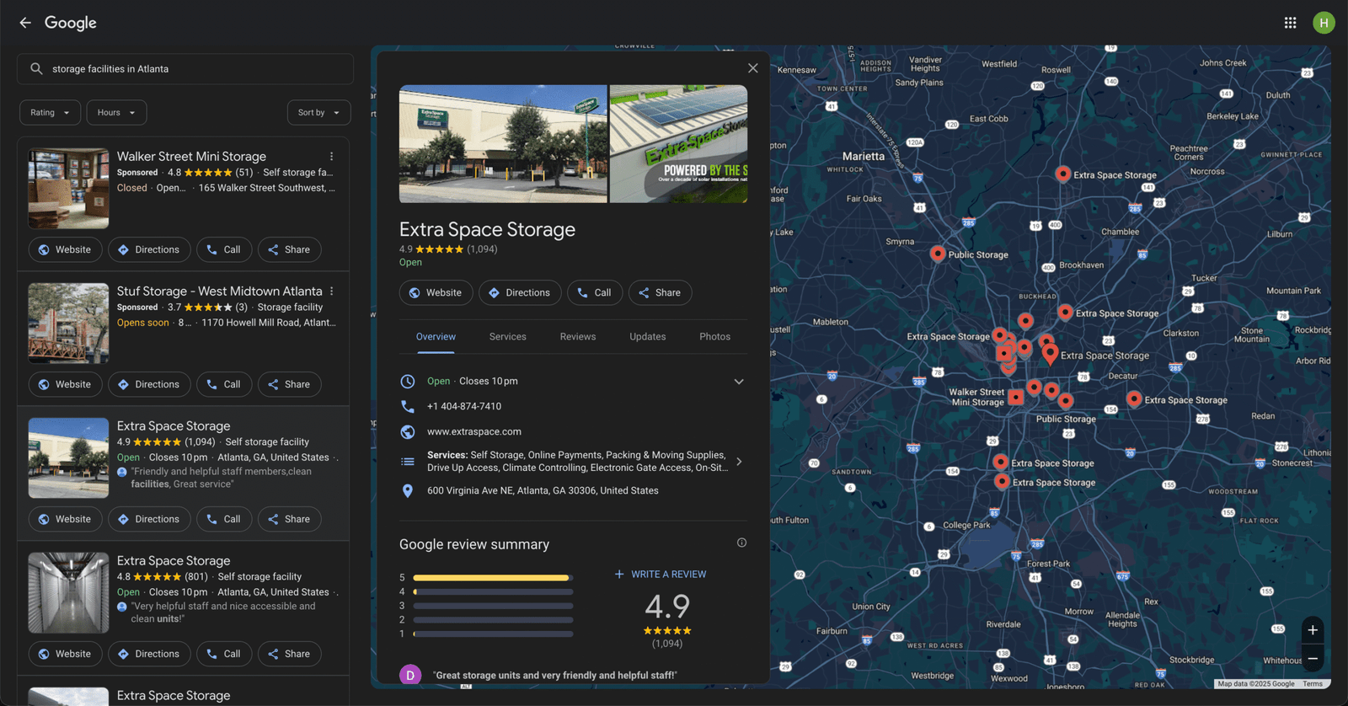This screenshot has width=1348, height=706.
Task: Click the info icon beside Google review summary
Action: tap(741, 543)
